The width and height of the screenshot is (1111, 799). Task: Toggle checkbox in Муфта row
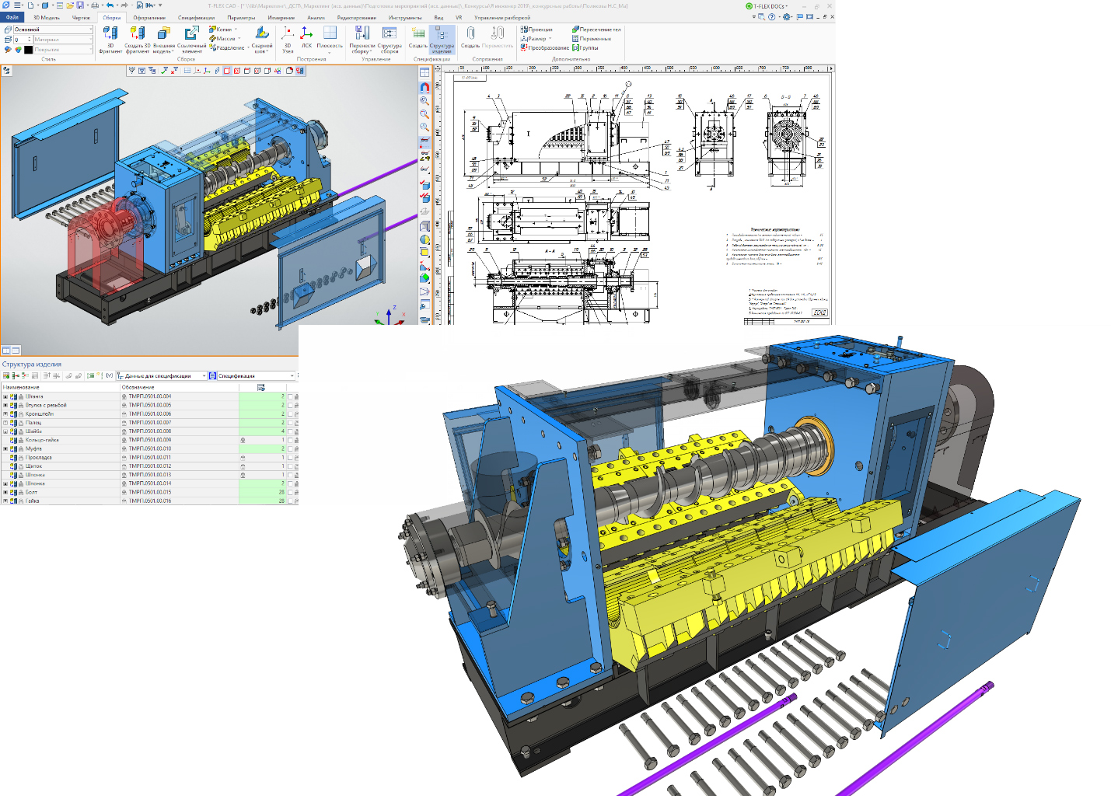click(291, 448)
